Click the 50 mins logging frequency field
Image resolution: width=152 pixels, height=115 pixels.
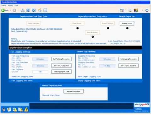[x=107, y=59]
